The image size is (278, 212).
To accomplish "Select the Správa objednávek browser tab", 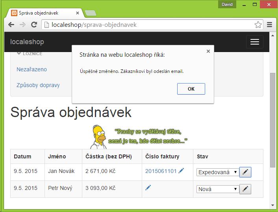I will 44,13.
